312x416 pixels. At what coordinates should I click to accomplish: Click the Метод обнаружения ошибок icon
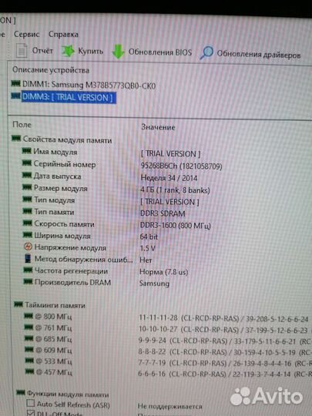[x=28, y=258]
